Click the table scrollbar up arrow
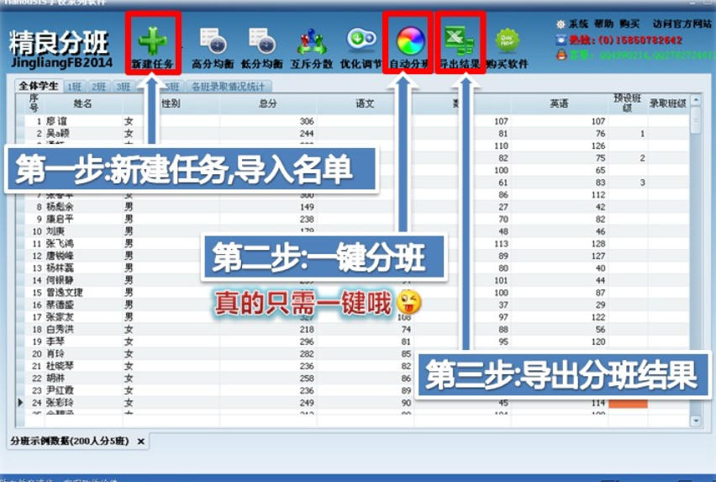The width and height of the screenshot is (716, 482). 696,99
